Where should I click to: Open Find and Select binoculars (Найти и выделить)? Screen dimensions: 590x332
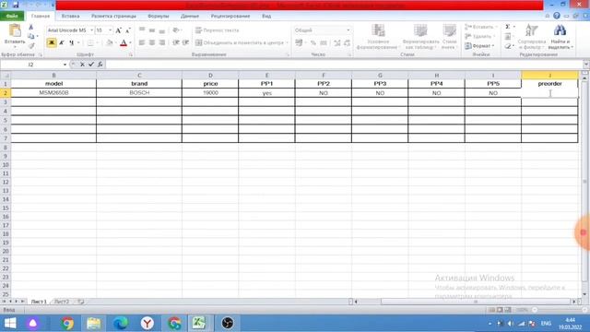[560, 37]
